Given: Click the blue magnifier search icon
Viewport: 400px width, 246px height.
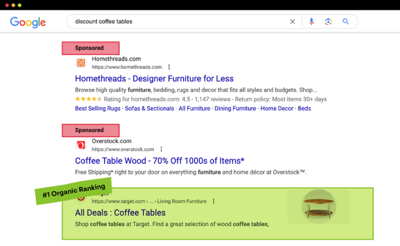Looking at the screenshot, I should [346, 22].
